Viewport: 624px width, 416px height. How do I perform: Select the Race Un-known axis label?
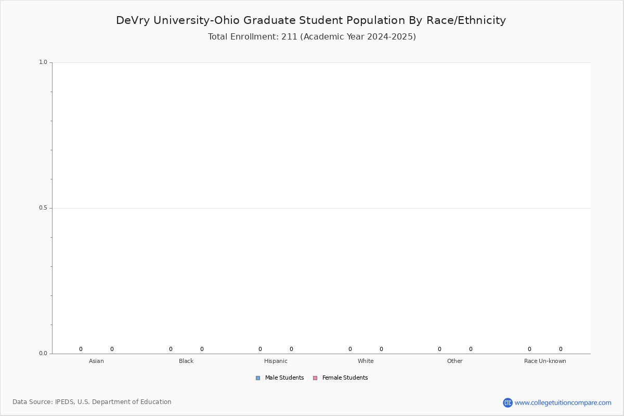click(x=545, y=361)
